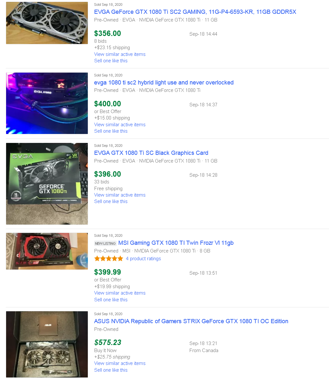The height and width of the screenshot is (381, 329).
Task: Click the ASUS boxed card thumbnail
Action: (x=47, y=344)
